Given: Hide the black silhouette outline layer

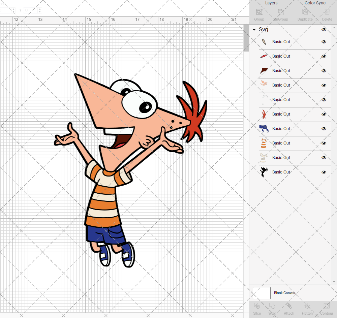Looking at the screenshot, I should coord(324,172).
